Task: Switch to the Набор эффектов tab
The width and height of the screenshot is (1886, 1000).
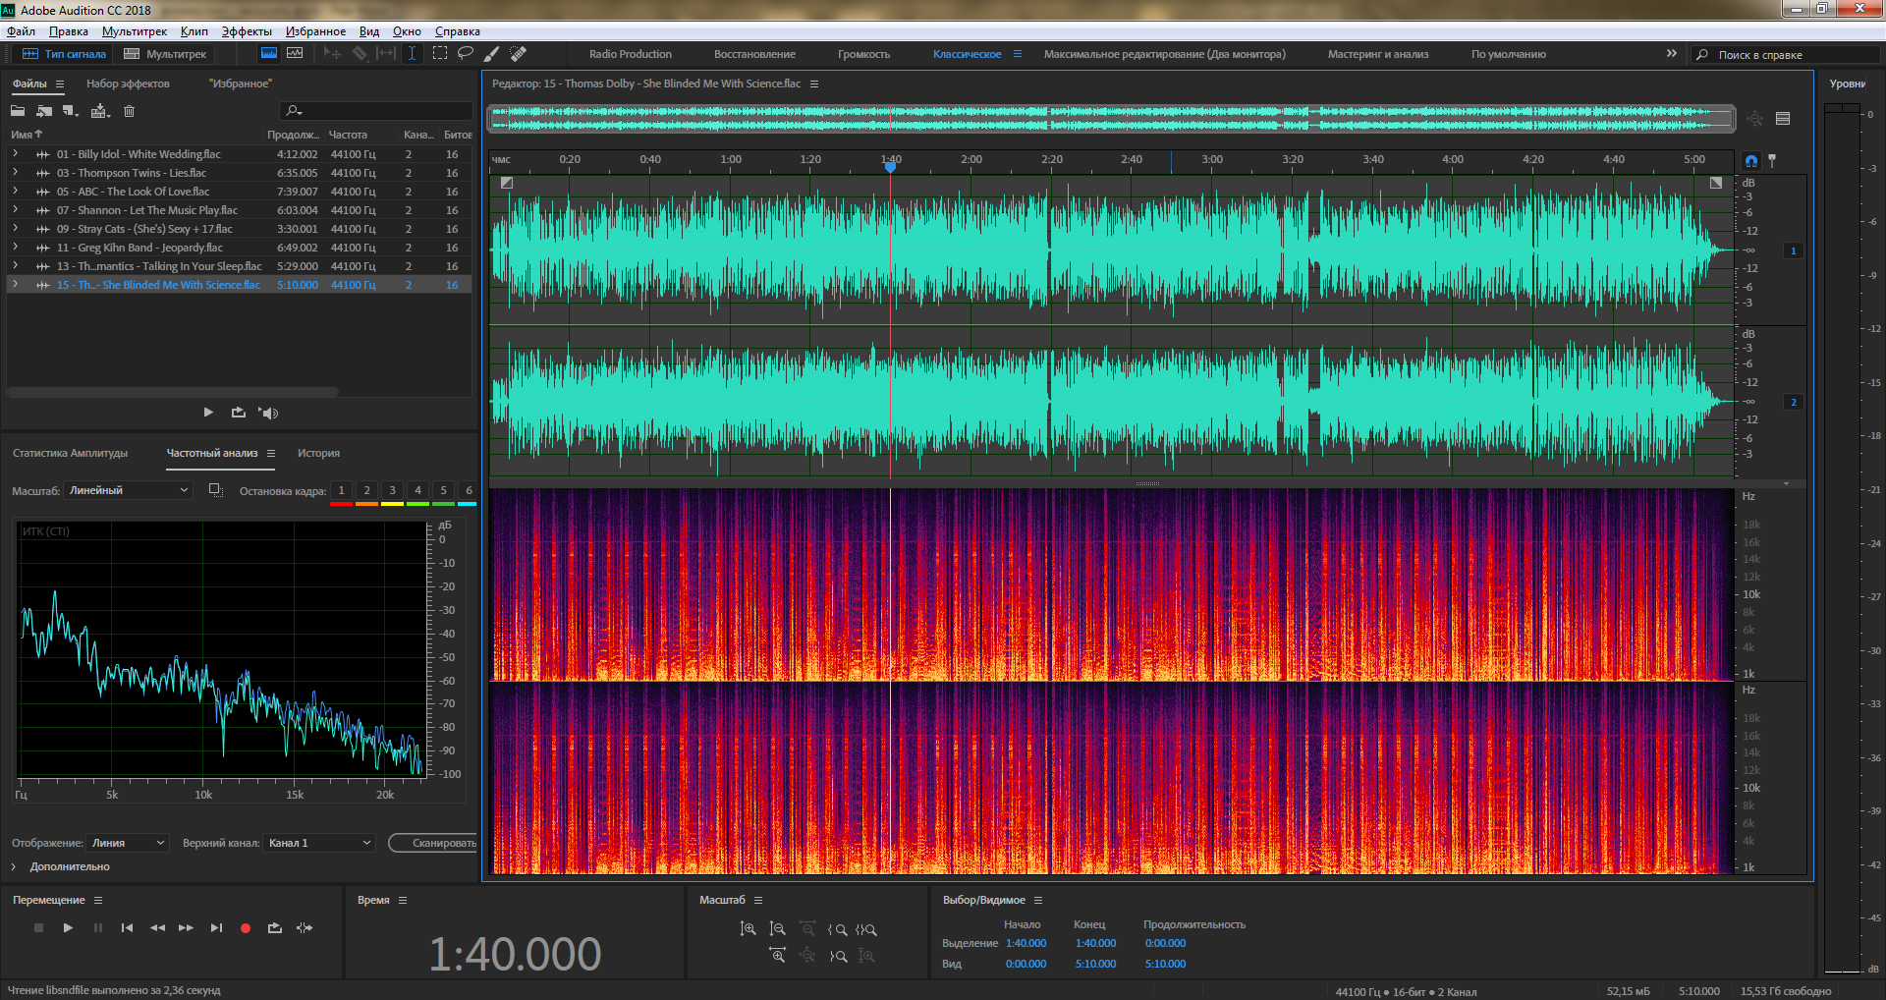Action: [x=128, y=83]
